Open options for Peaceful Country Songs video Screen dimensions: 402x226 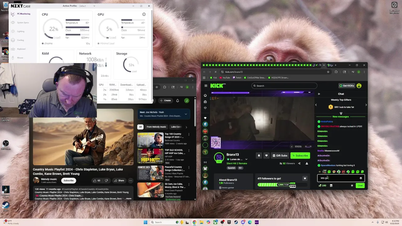[189, 168]
